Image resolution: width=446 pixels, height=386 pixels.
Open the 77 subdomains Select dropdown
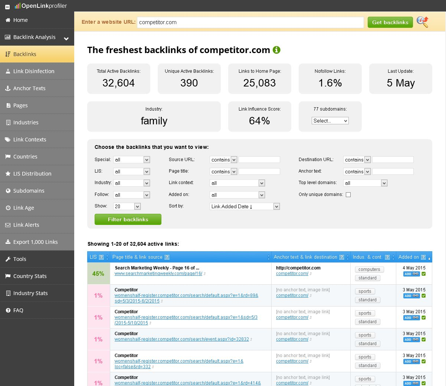[330, 121]
